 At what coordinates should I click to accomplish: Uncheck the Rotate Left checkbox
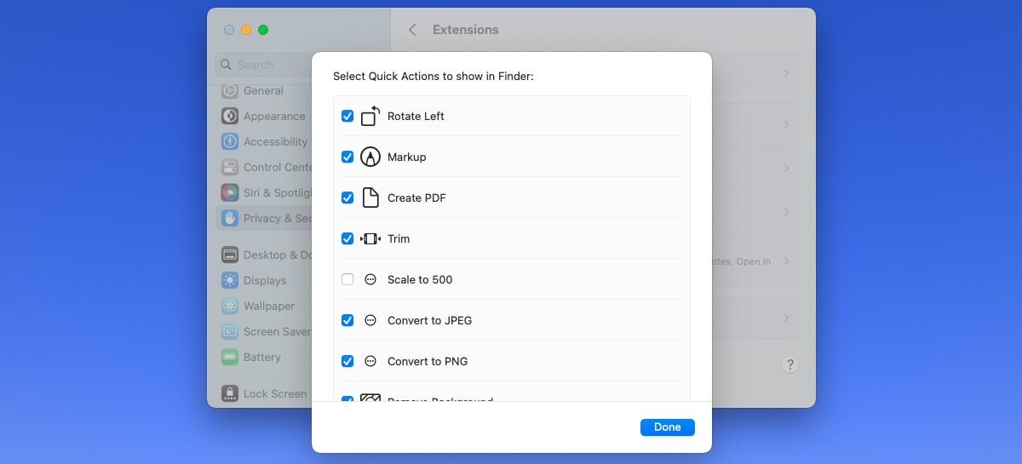(x=347, y=116)
